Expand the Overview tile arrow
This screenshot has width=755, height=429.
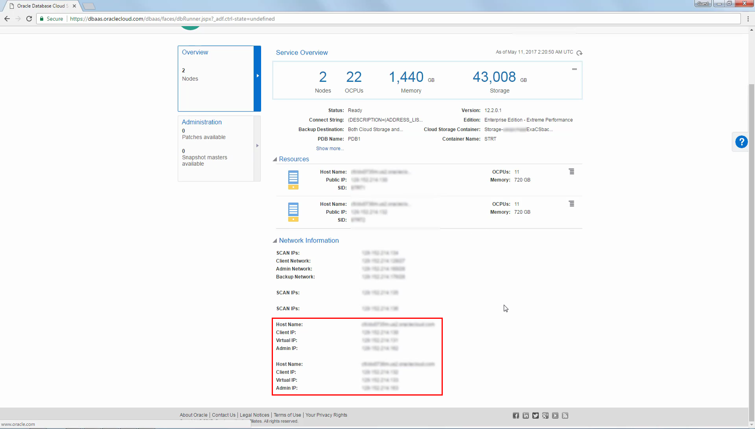point(258,76)
